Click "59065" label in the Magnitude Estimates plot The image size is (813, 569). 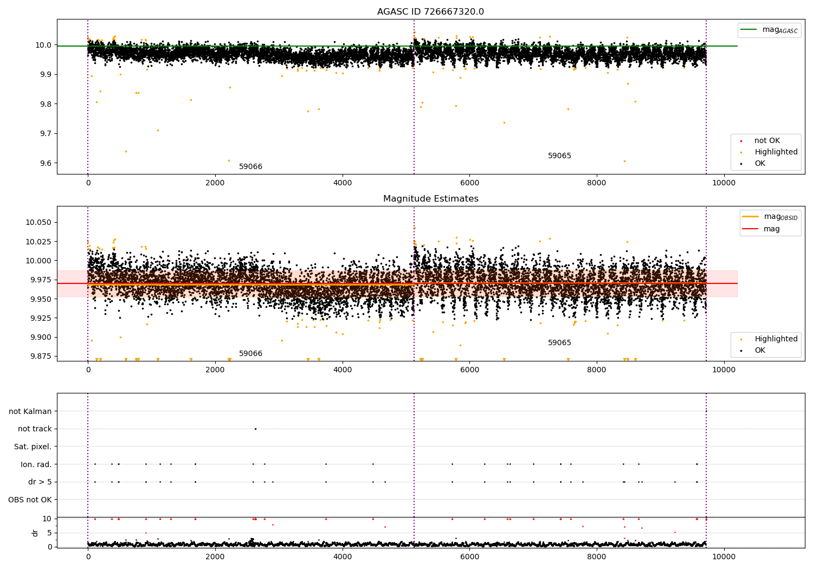point(559,343)
